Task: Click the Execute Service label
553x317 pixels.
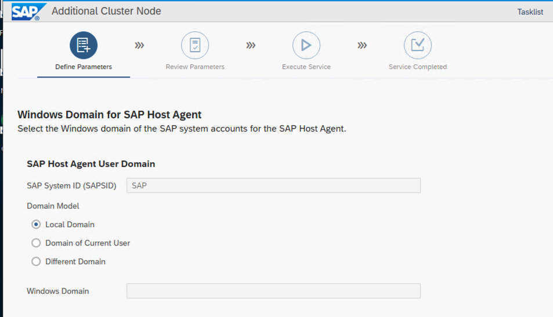Action: [x=306, y=67]
